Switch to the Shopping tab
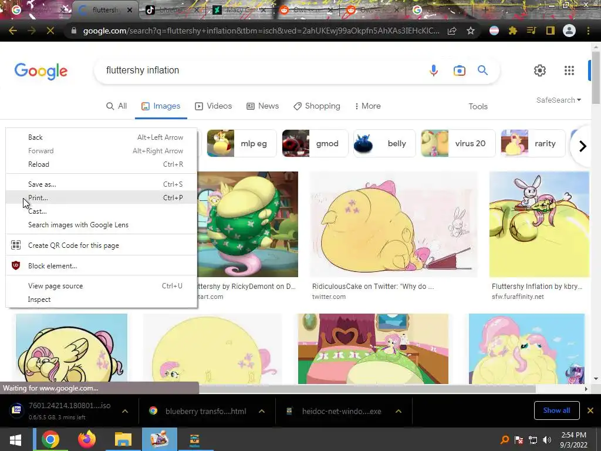The image size is (601, 451). coord(316,106)
